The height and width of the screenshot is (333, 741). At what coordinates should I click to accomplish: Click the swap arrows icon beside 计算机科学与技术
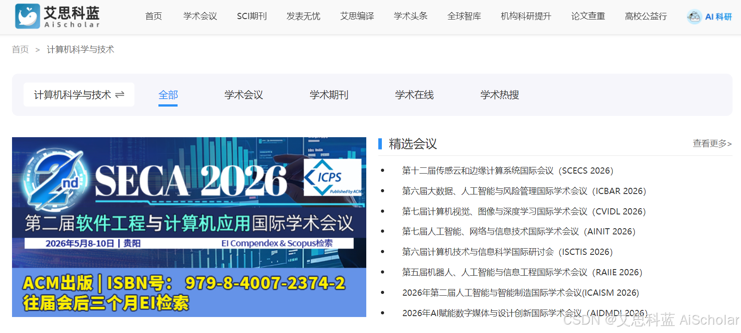tap(120, 95)
